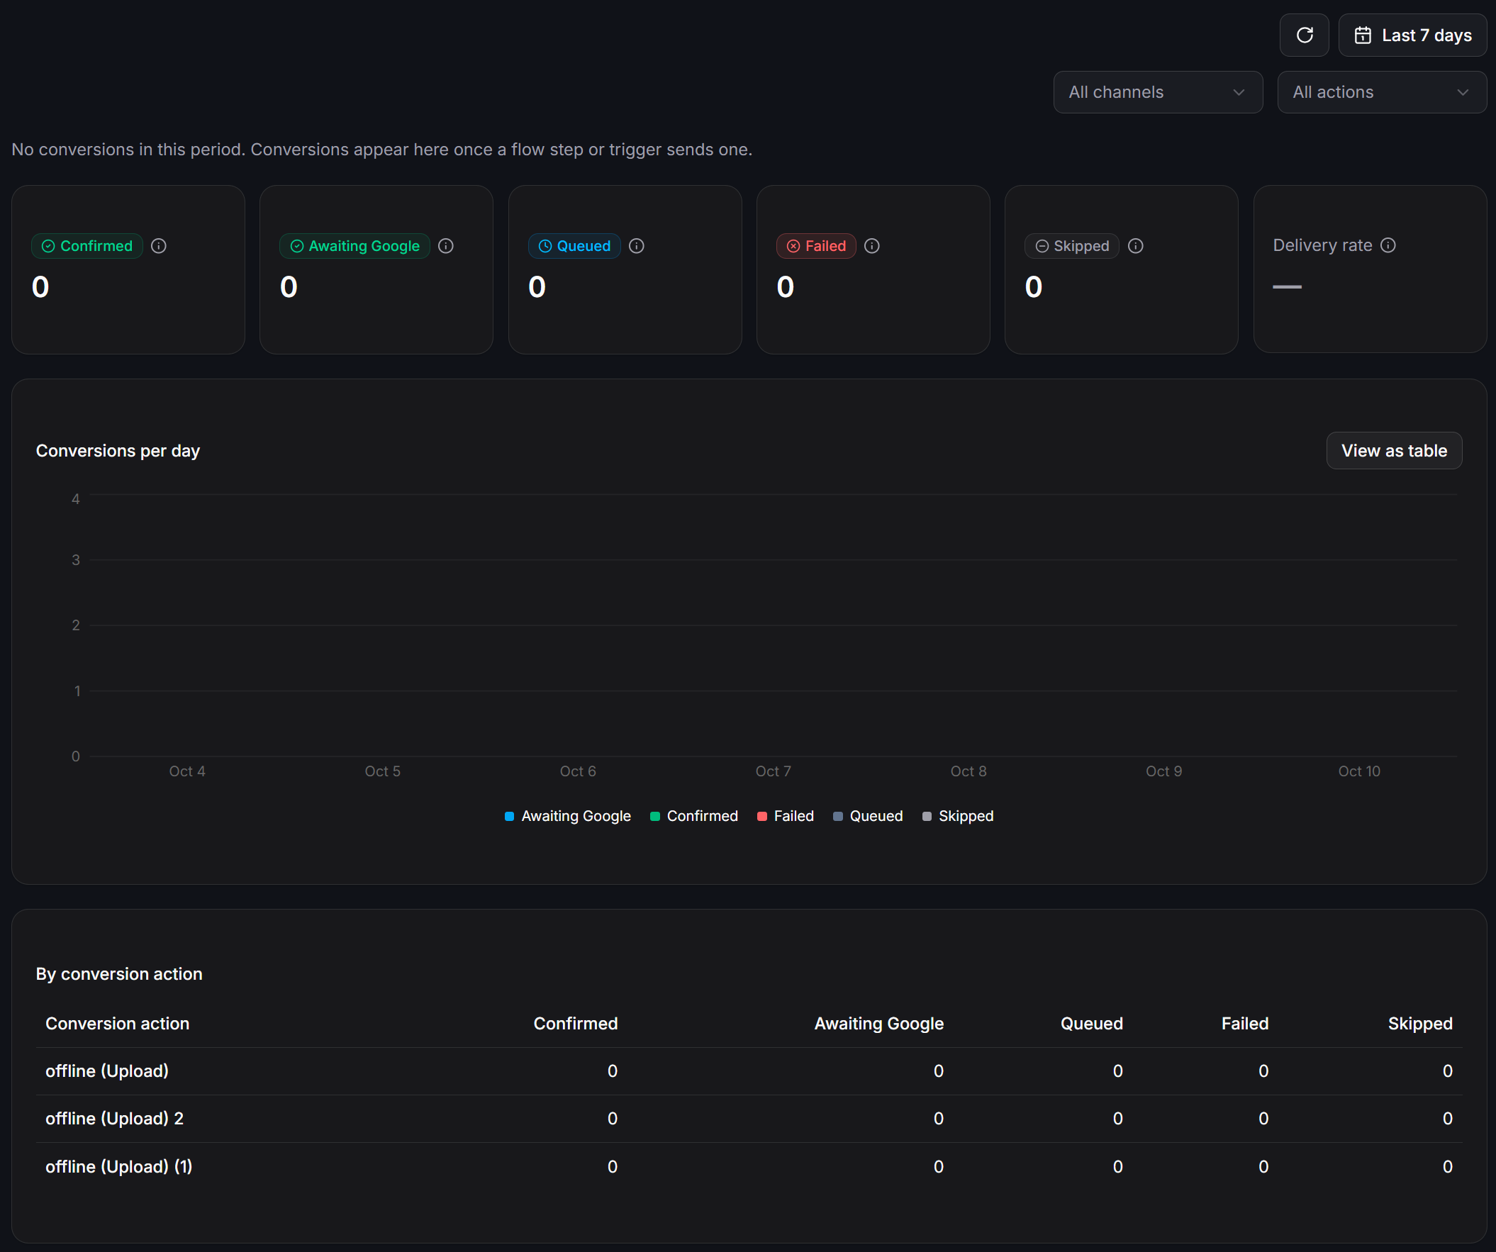Toggle Queued series in chart legend
Image resolution: width=1496 pixels, height=1252 pixels.
click(868, 816)
